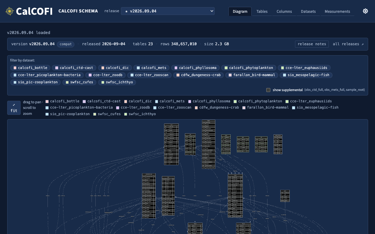This screenshot has height=234, width=375.
Task: Click the fit diagram button
Action: (14, 108)
